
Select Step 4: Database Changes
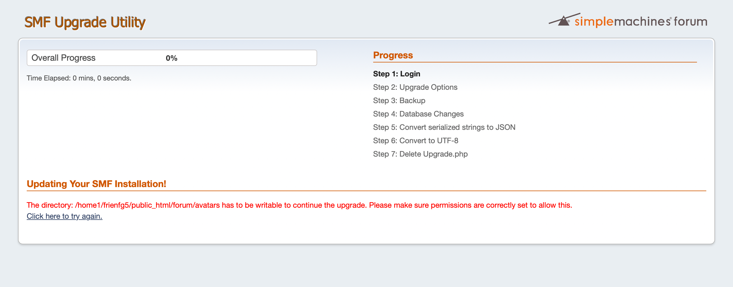418,114
